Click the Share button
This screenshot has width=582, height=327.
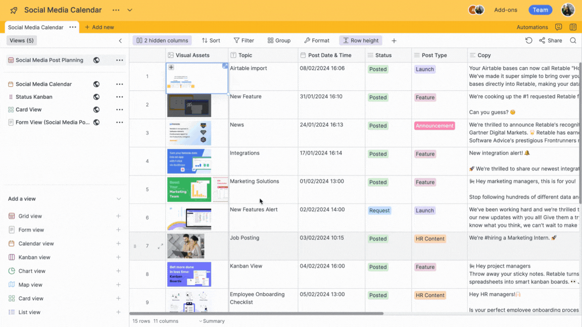[551, 40]
